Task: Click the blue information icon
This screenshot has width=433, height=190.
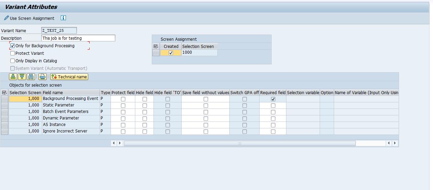Action: [x=63, y=18]
